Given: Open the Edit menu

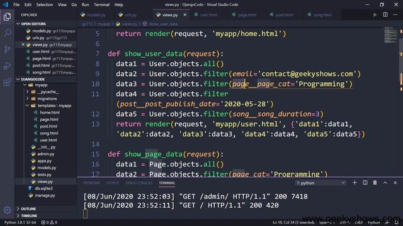Looking at the screenshot, I should point(28,4).
